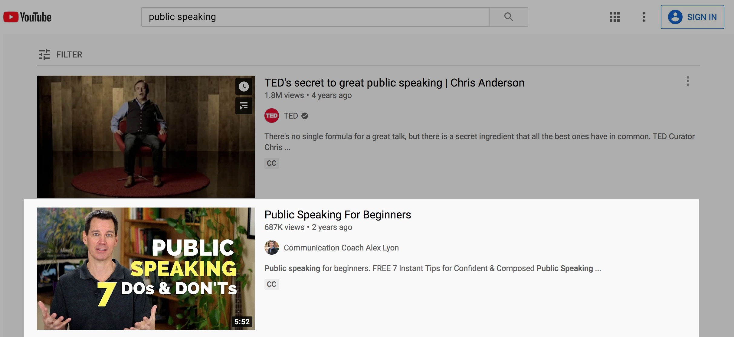Click the 1.8M views text
This screenshot has width=734, height=337.
[x=284, y=95]
